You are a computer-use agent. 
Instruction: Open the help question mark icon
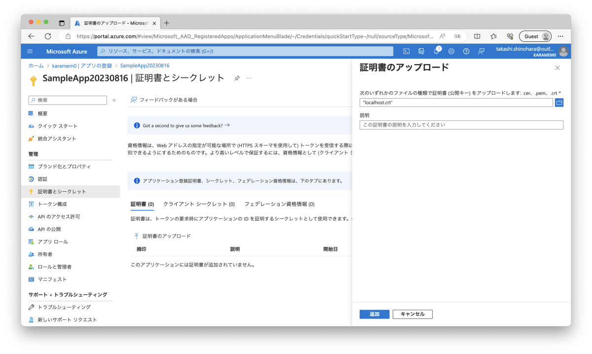pos(466,51)
